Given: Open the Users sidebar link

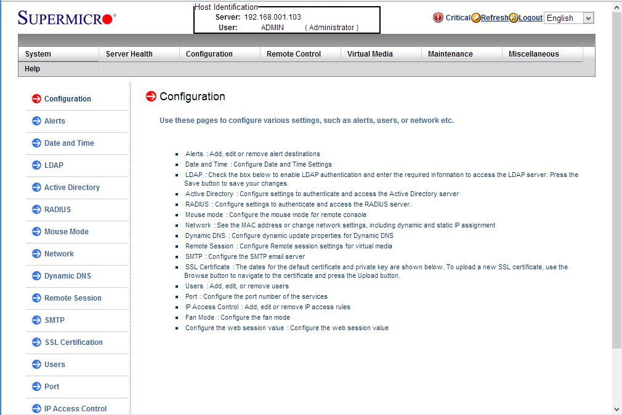Looking at the screenshot, I should tap(55, 365).
